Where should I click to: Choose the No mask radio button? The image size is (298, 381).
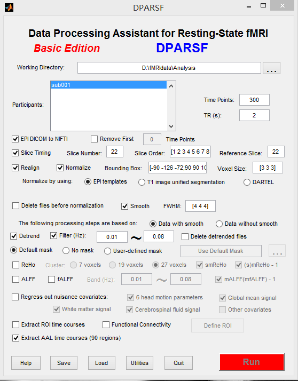[x=66, y=250]
